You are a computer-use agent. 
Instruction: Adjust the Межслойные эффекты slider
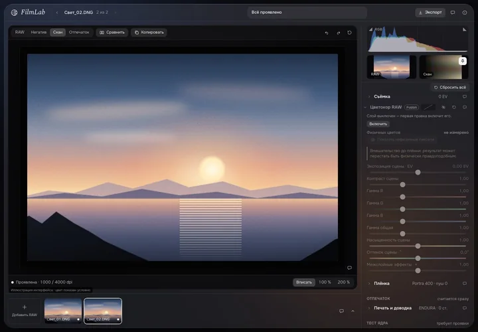click(418, 270)
